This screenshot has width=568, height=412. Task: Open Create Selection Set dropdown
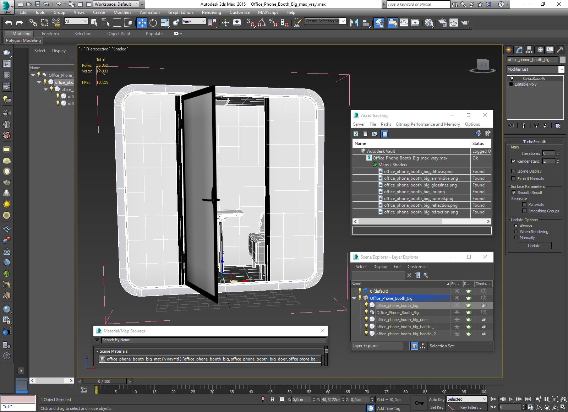[343, 21]
